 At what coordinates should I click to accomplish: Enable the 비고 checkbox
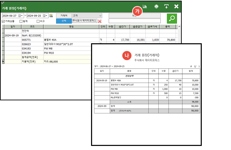pyautogui.click(x=38, y=21)
